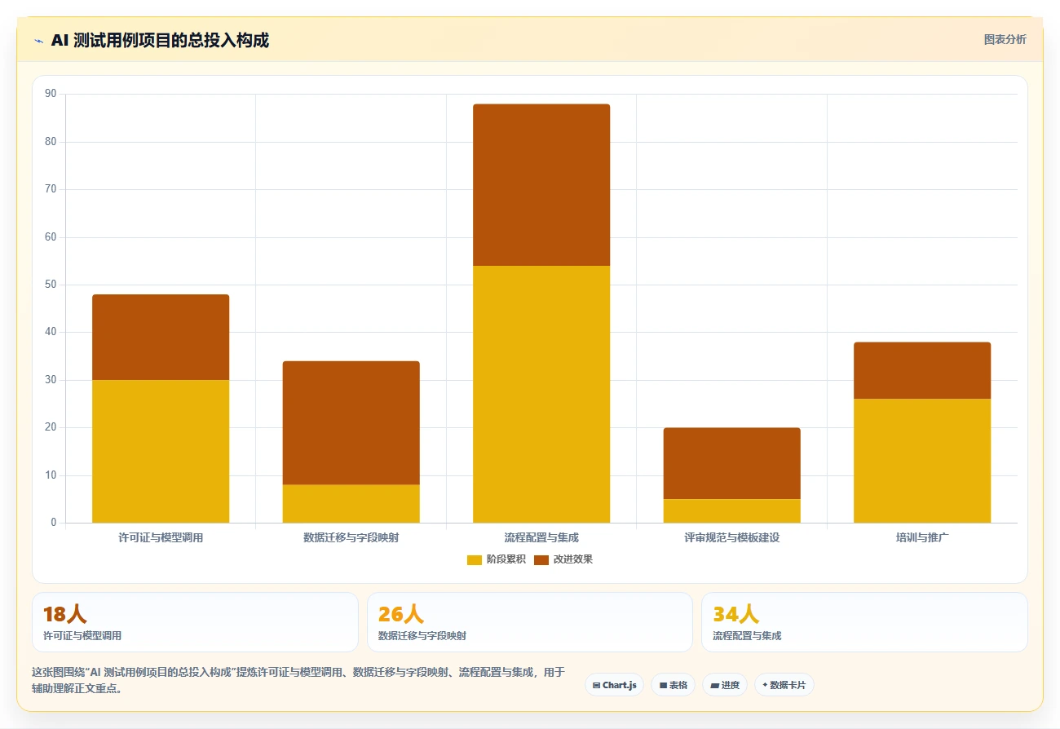Click the Chart.js tag chip

pos(615,685)
